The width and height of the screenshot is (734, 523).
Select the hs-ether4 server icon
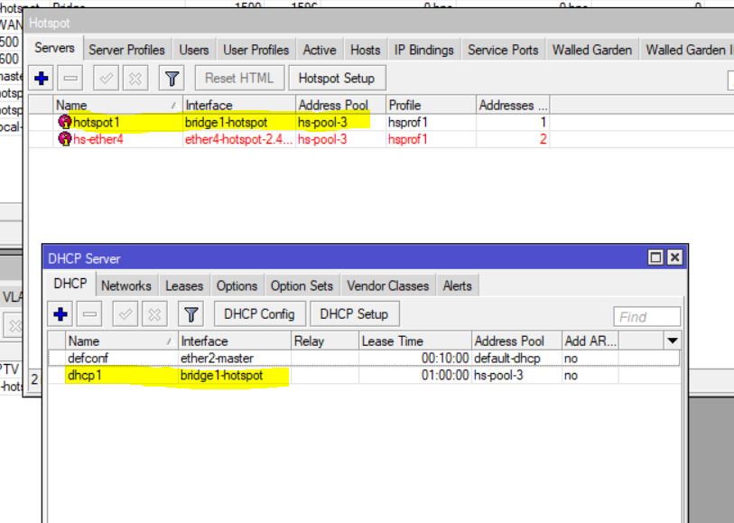65,139
